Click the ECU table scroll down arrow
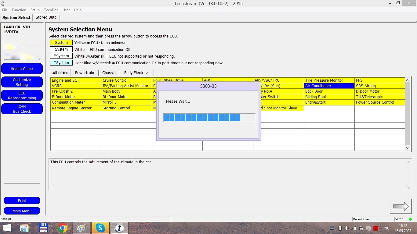 click(407, 148)
